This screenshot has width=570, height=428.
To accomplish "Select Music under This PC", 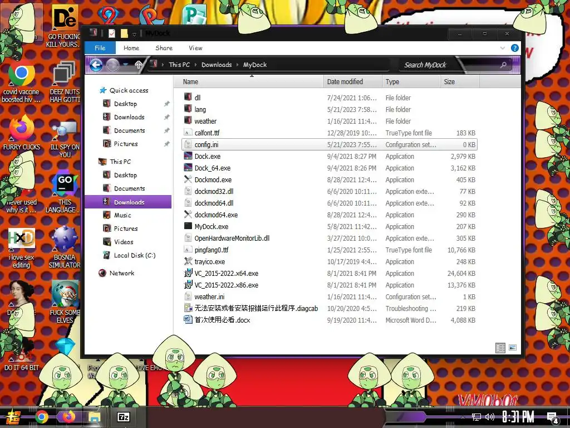I will 122,215.
